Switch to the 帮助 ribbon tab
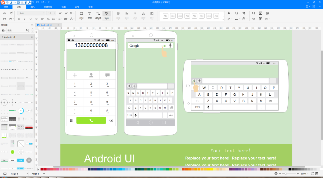Screen dimensions: 323x178 [x=90, y=7]
